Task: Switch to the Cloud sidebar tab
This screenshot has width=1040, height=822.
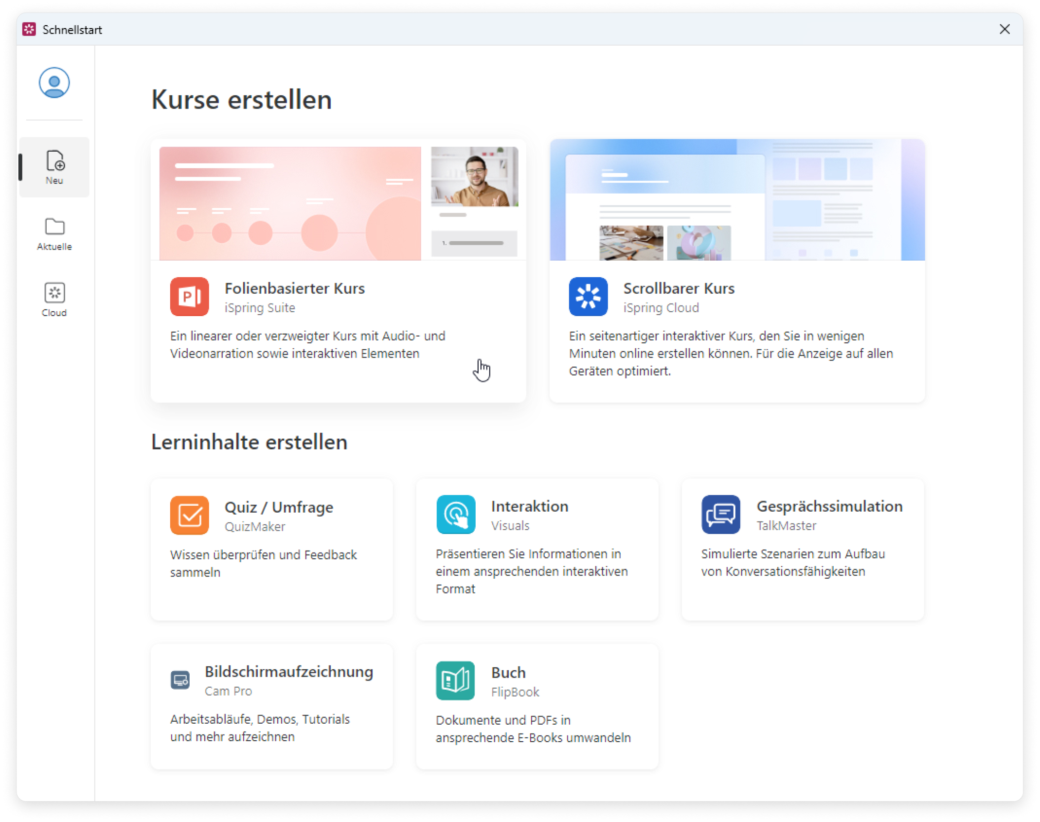Action: (54, 300)
